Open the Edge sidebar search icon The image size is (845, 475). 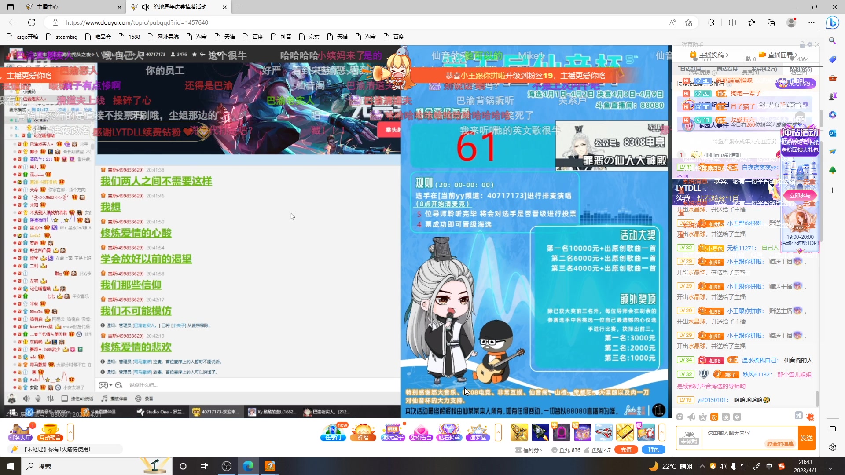832,40
